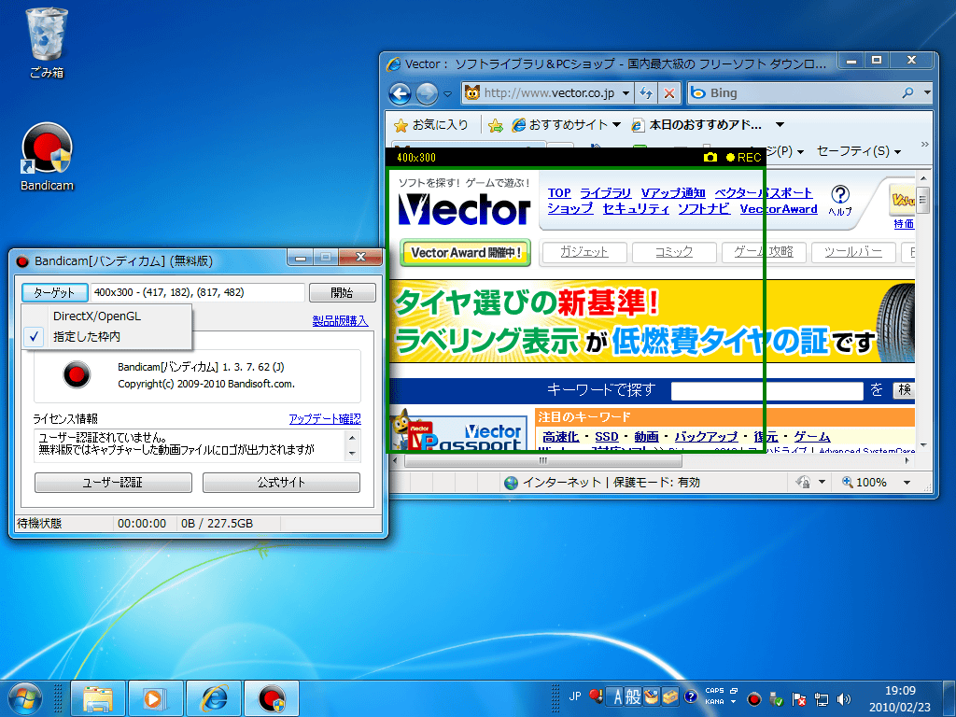Click the 公式サイト button
This screenshot has height=717, width=956.
281,483
